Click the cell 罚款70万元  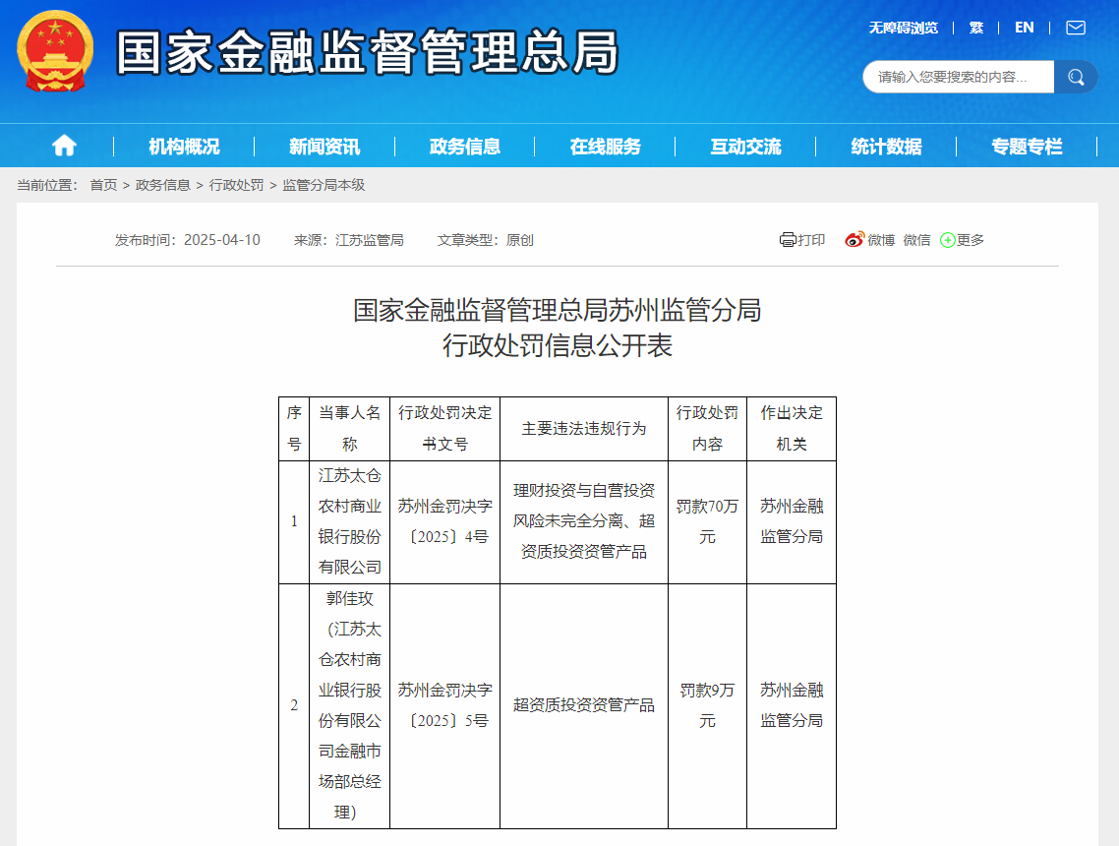coord(707,522)
